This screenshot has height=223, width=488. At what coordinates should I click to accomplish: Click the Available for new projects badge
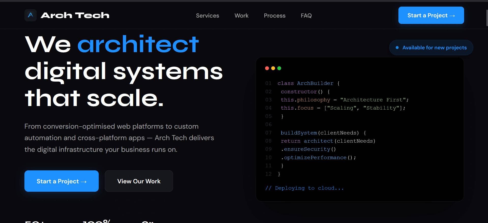click(x=431, y=48)
